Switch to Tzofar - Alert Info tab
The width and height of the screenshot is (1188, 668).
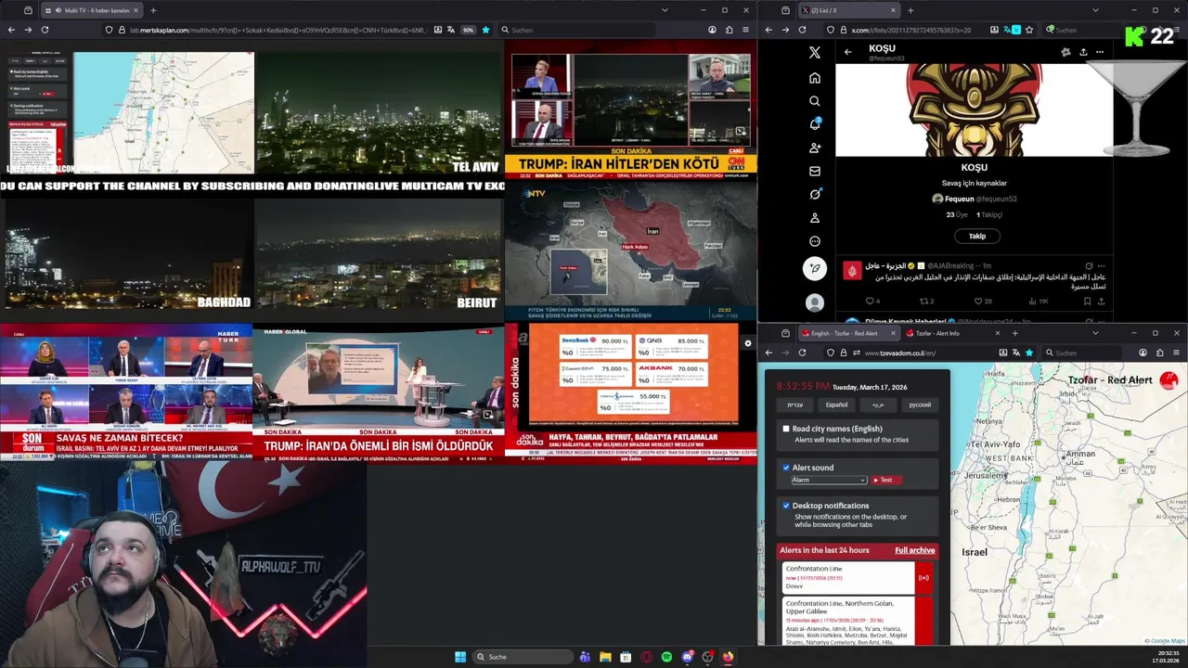click(x=952, y=333)
